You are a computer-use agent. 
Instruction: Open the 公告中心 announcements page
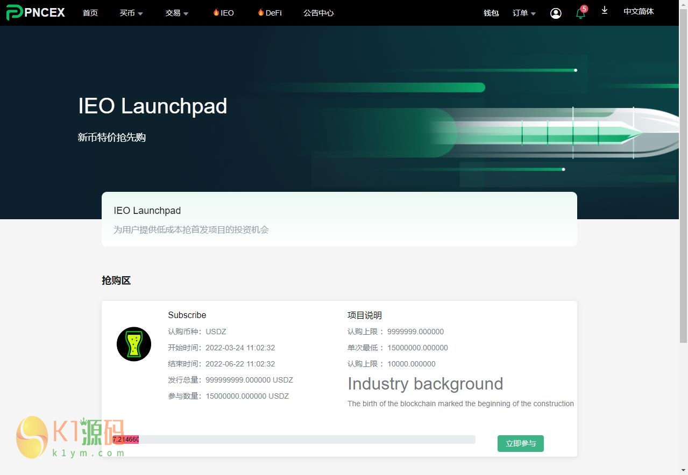pos(318,13)
